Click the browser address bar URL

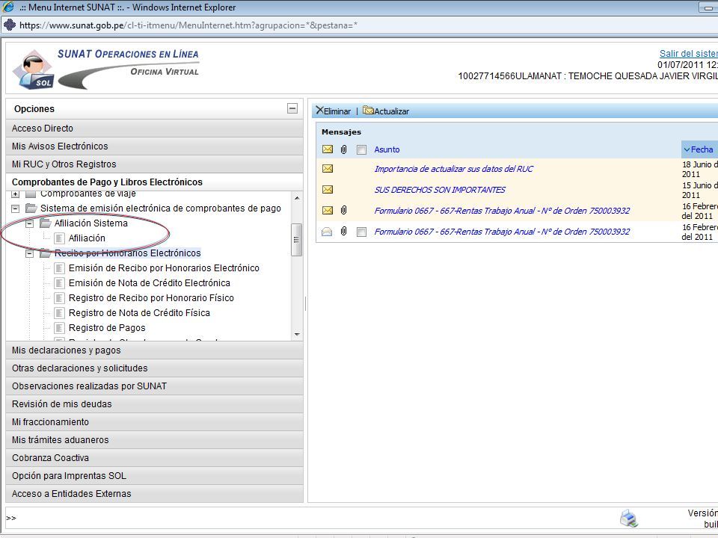tap(188, 25)
